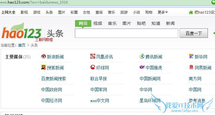
Task: Click the green add button in address bar corner
Action: [x=213, y=2]
